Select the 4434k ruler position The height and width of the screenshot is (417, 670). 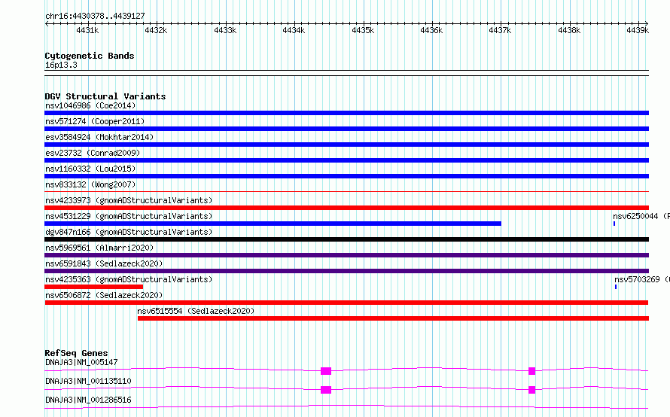(x=294, y=30)
